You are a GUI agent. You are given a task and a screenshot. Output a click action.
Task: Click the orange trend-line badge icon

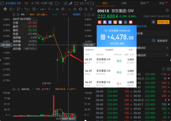coord(115,22)
